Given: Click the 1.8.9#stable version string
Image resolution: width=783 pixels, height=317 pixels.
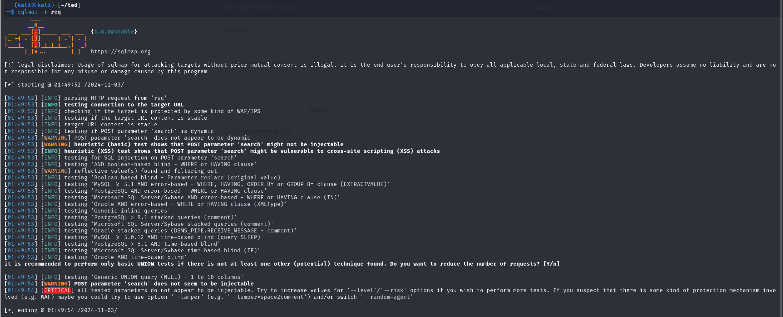Looking at the screenshot, I should 114,32.
